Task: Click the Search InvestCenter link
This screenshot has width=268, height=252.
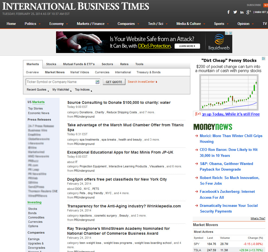Action: click(x=141, y=82)
